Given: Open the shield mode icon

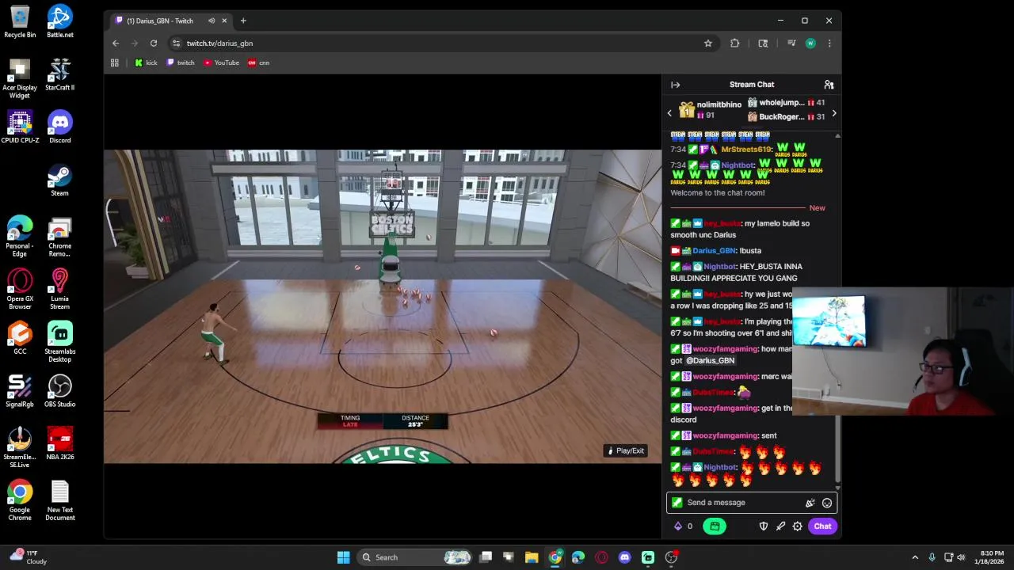Looking at the screenshot, I should [x=764, y=526].
